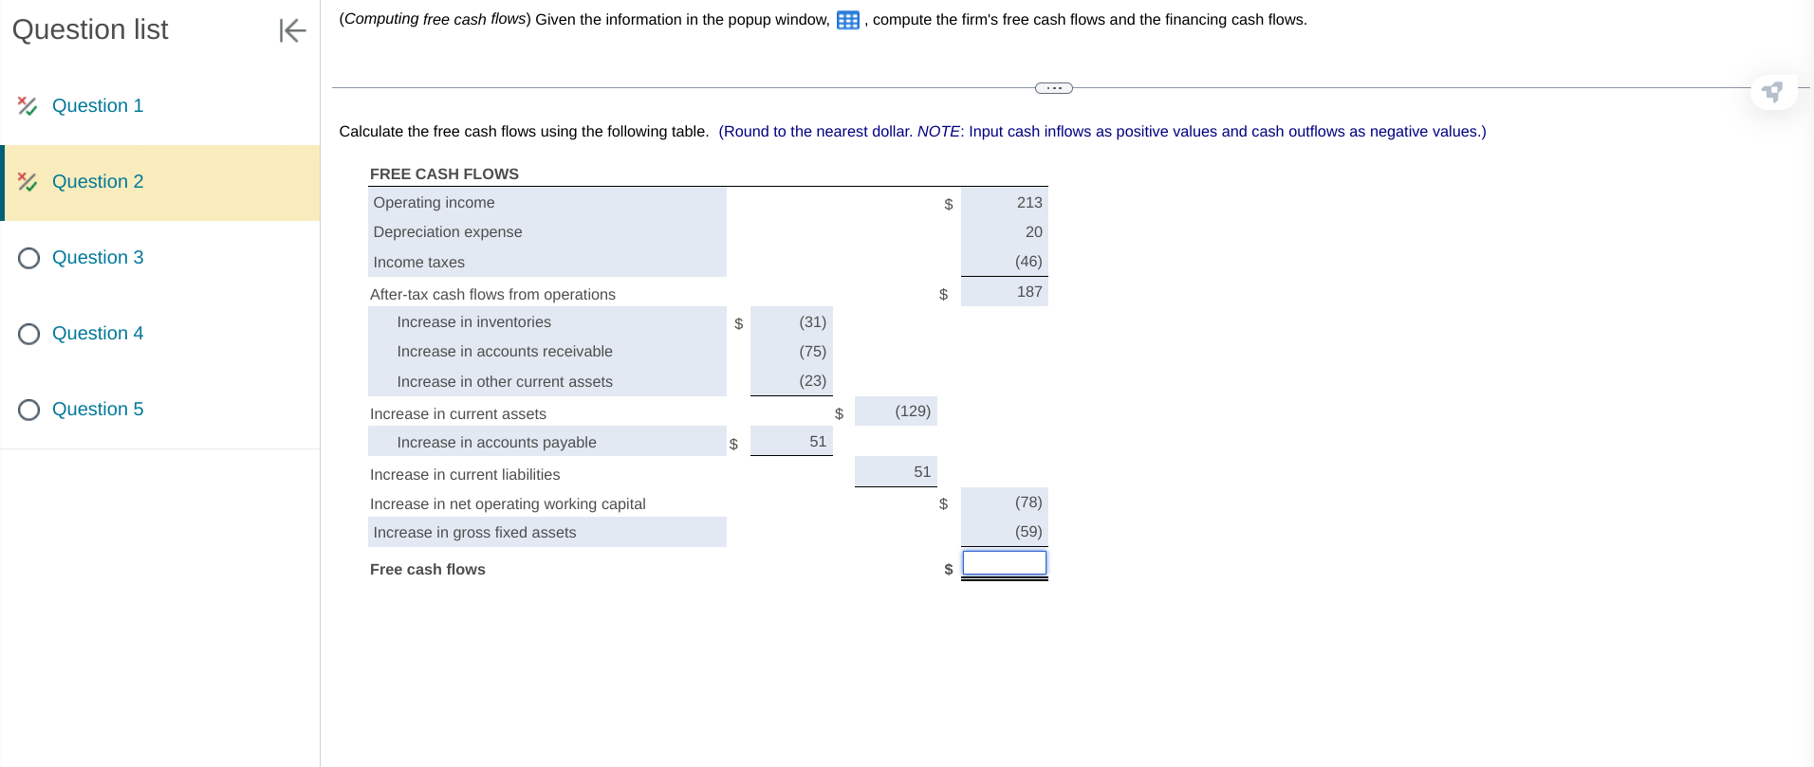Viewport: 1814px width, 767px height.
Task: Collapse the Question list using the arrow icon
Action: tap(292, 30)
